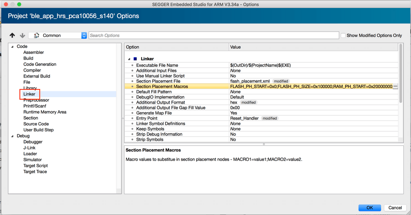Screen dimensions: 411x215
Task: Select Loader under Debug
Action: pyautogui.click(x=30, y=154)
